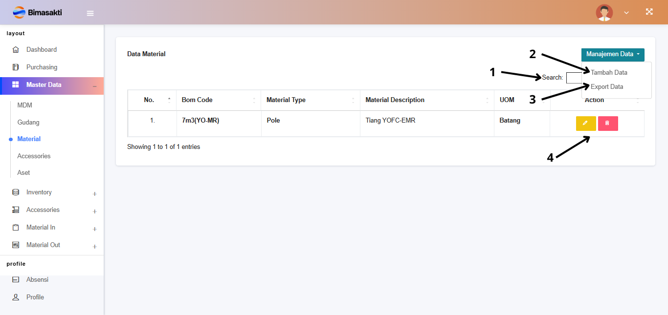Screen dimensions: 668x315
Task: Open the Aset submenu link
Action: pyautogui.click(x=23, y=173)
